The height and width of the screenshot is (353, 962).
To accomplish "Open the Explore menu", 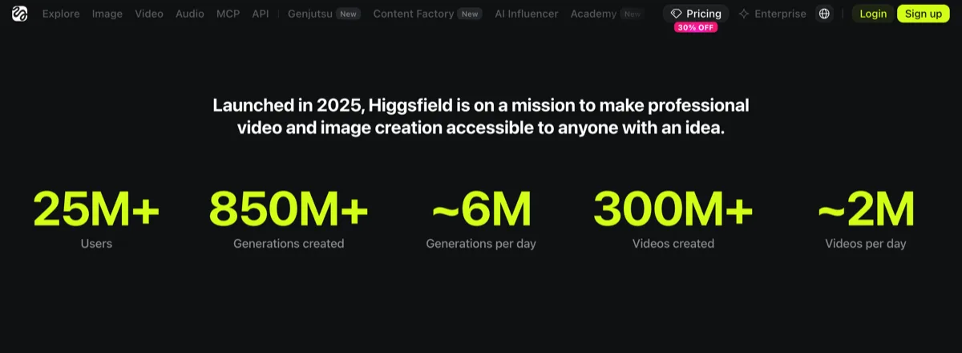I will pos(61,14).
